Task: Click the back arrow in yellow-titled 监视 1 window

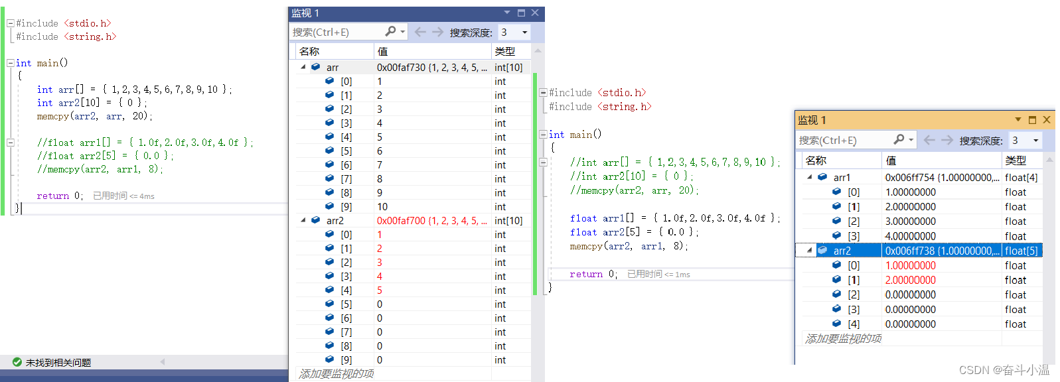Action: click(929, 140)
